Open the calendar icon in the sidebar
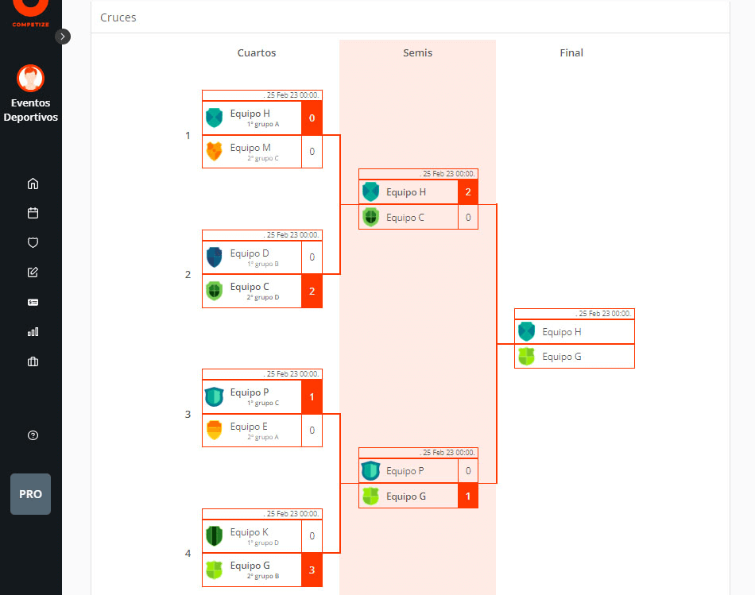The width and height of the screenshot is (755, 595). [x=32, y=213]
